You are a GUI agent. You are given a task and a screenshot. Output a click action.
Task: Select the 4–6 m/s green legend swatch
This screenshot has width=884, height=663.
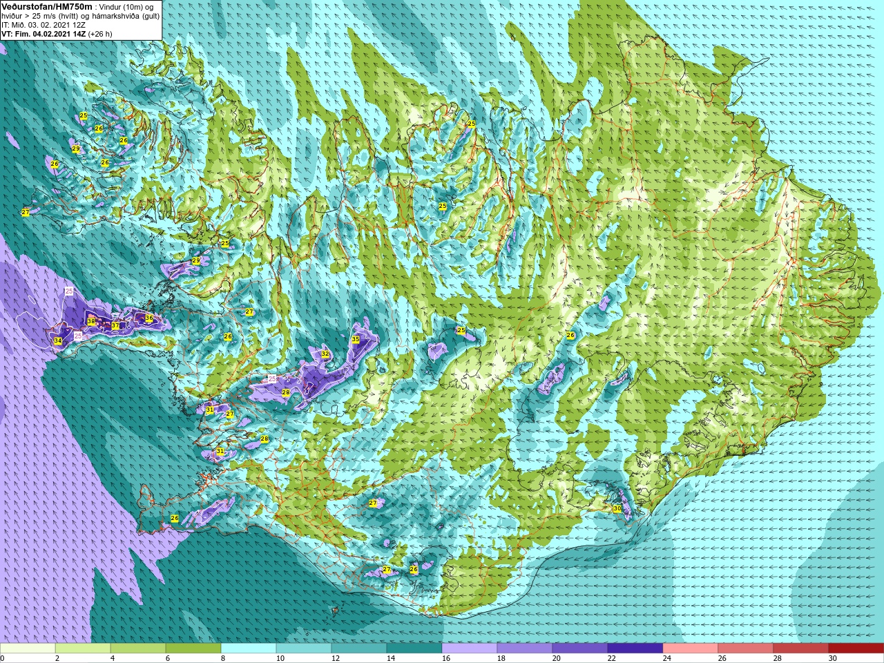[138, 648]
